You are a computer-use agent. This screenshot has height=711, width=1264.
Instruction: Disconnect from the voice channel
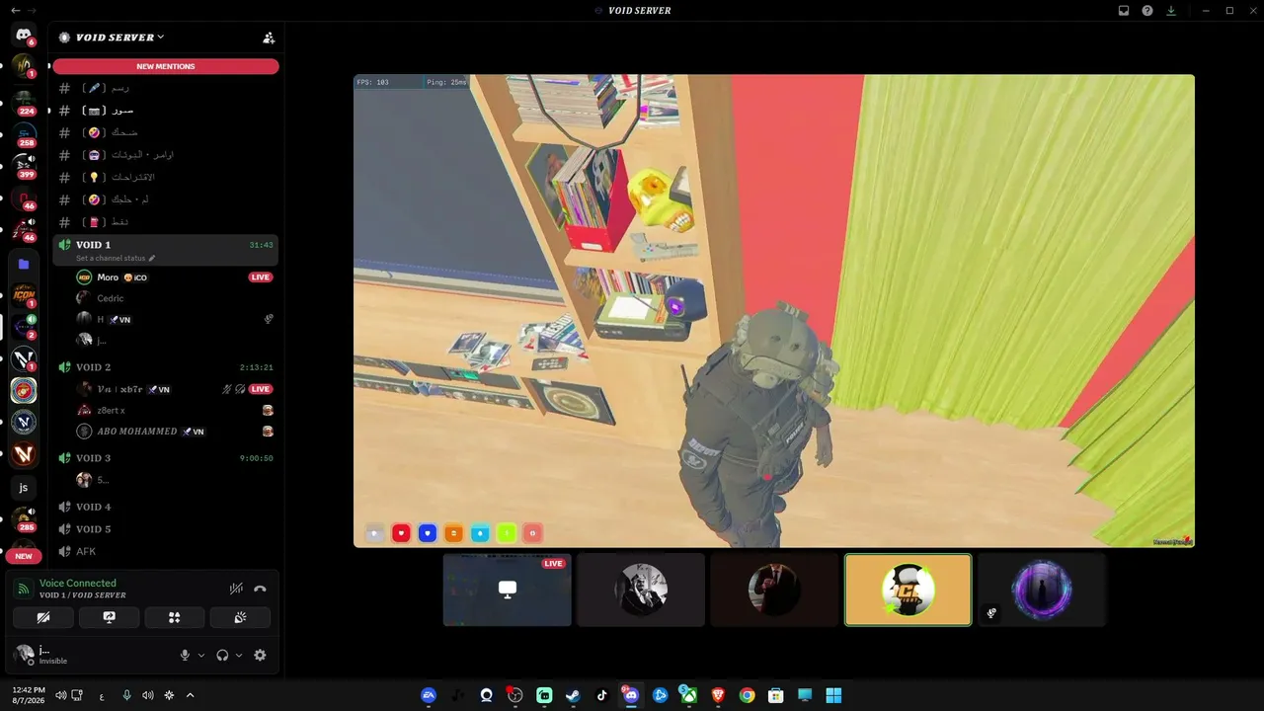tap(260, 589)
